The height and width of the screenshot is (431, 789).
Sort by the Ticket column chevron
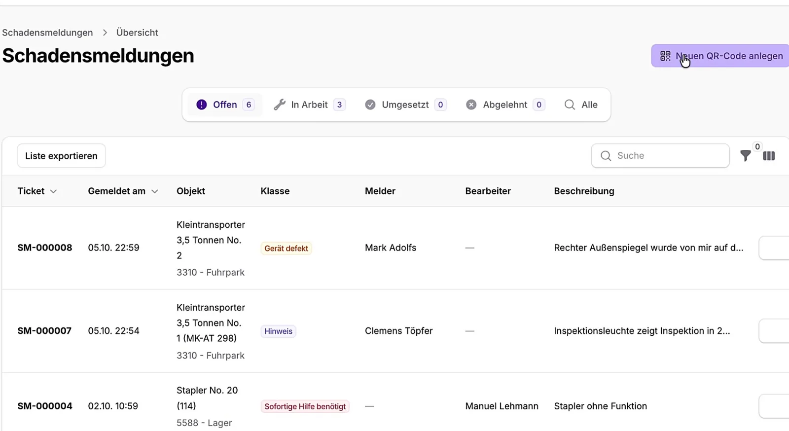click(x=53, y=191)
